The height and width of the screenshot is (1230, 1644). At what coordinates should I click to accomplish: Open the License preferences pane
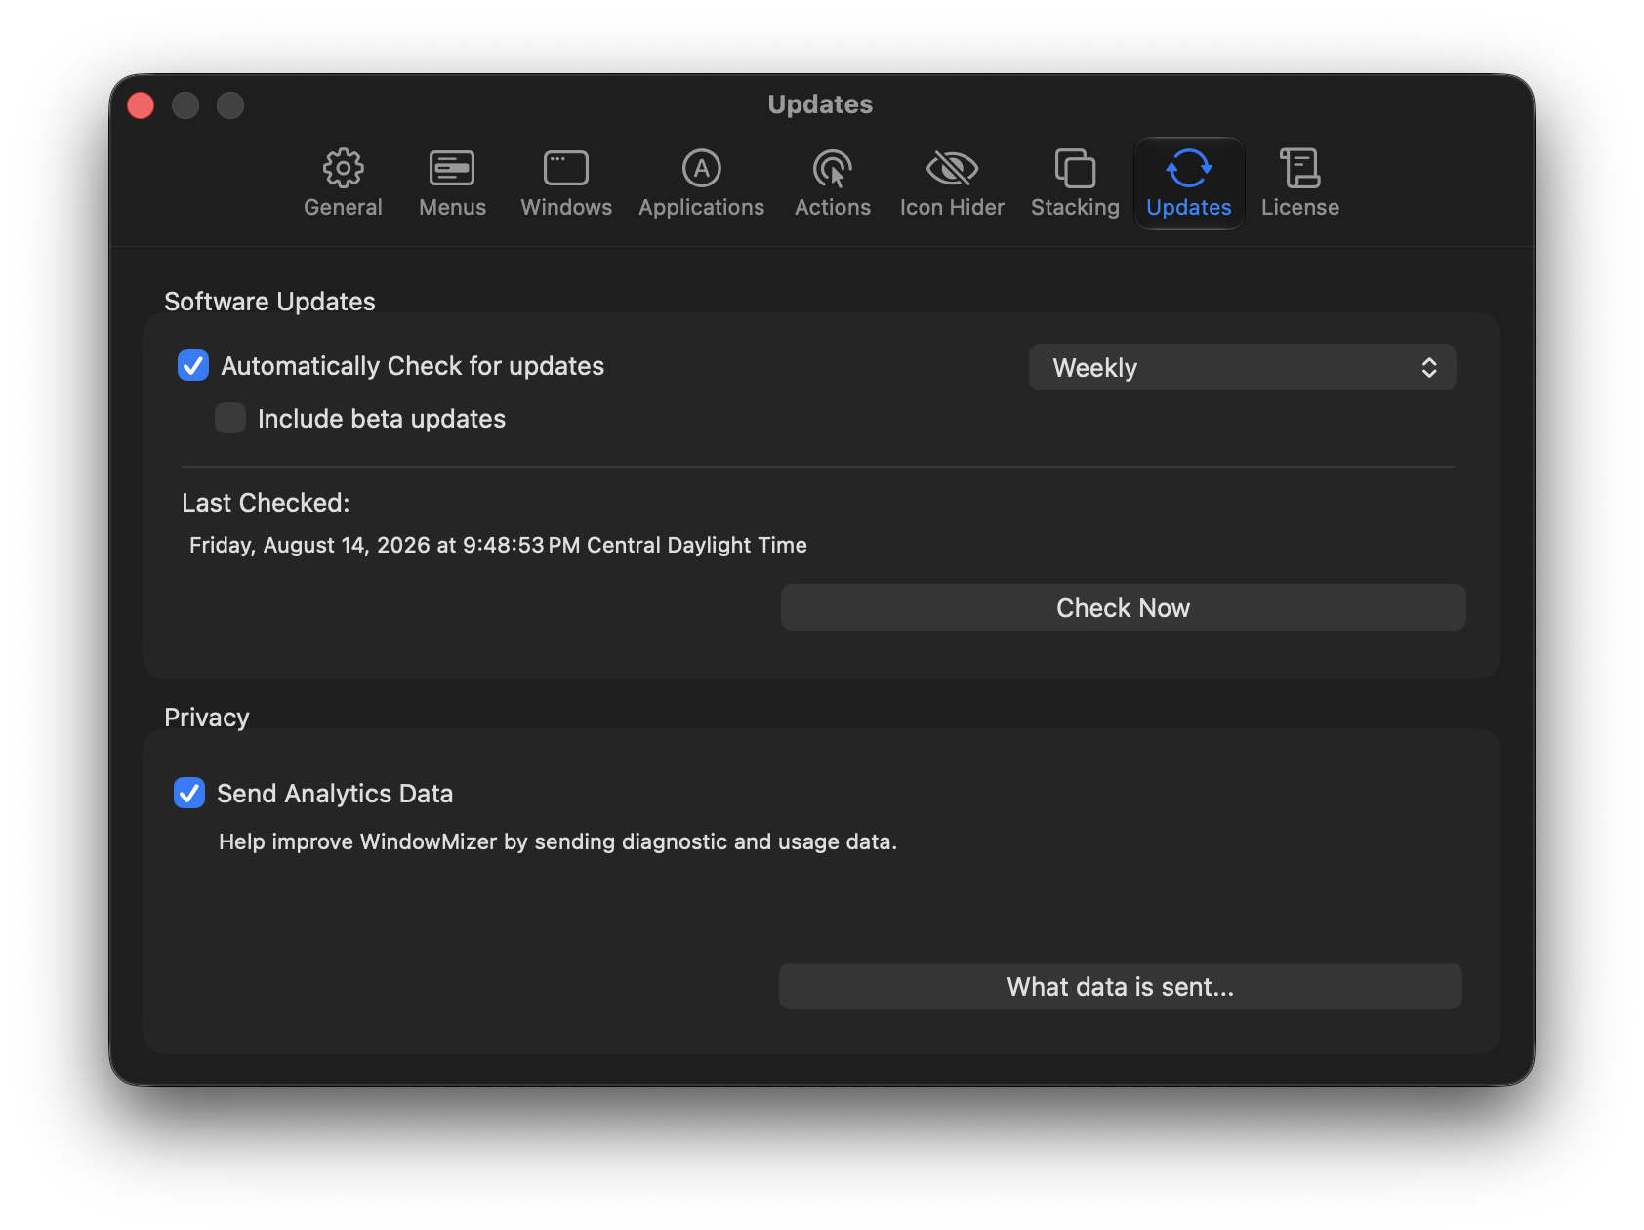[1299, 183]
